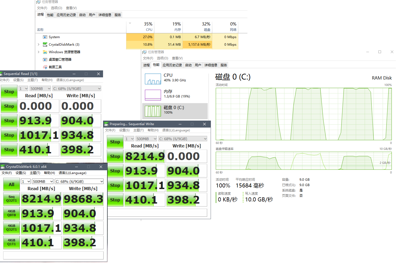Select the 磁盘 0 (C:) graph thumbnail
Viewport: 406px width, 275px height.
[x=153, y=111]
